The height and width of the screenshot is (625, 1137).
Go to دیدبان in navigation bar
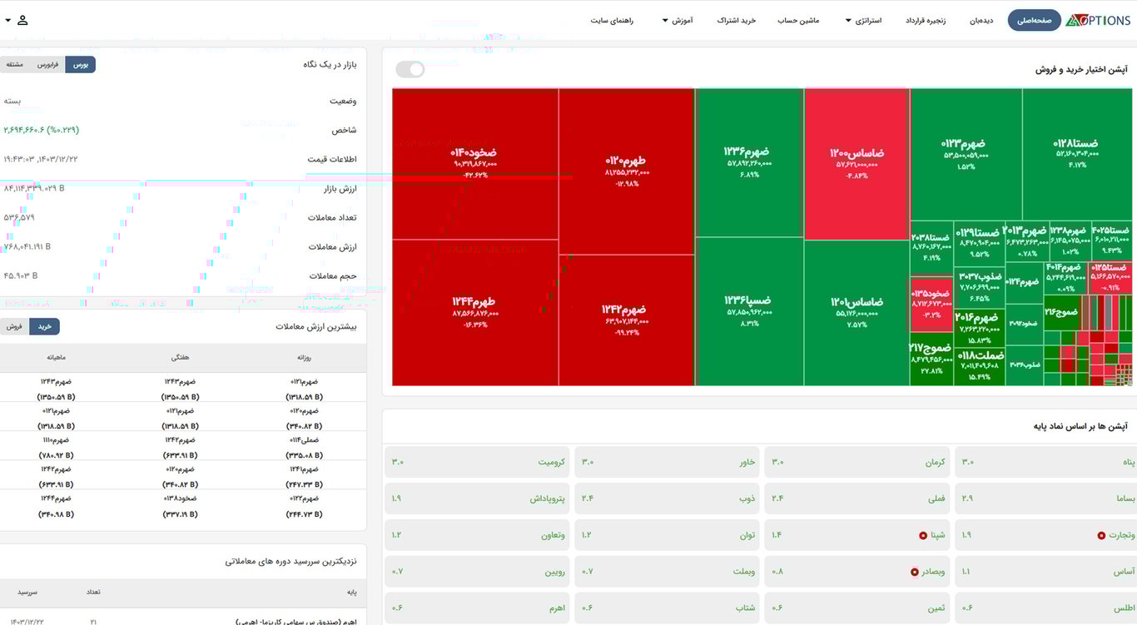point(981,20)
